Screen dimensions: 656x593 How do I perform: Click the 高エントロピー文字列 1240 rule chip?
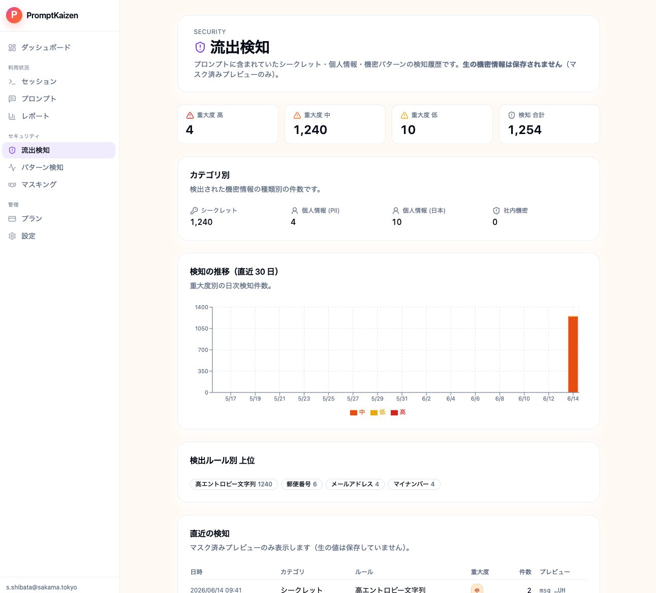click(x=234, y=484)
